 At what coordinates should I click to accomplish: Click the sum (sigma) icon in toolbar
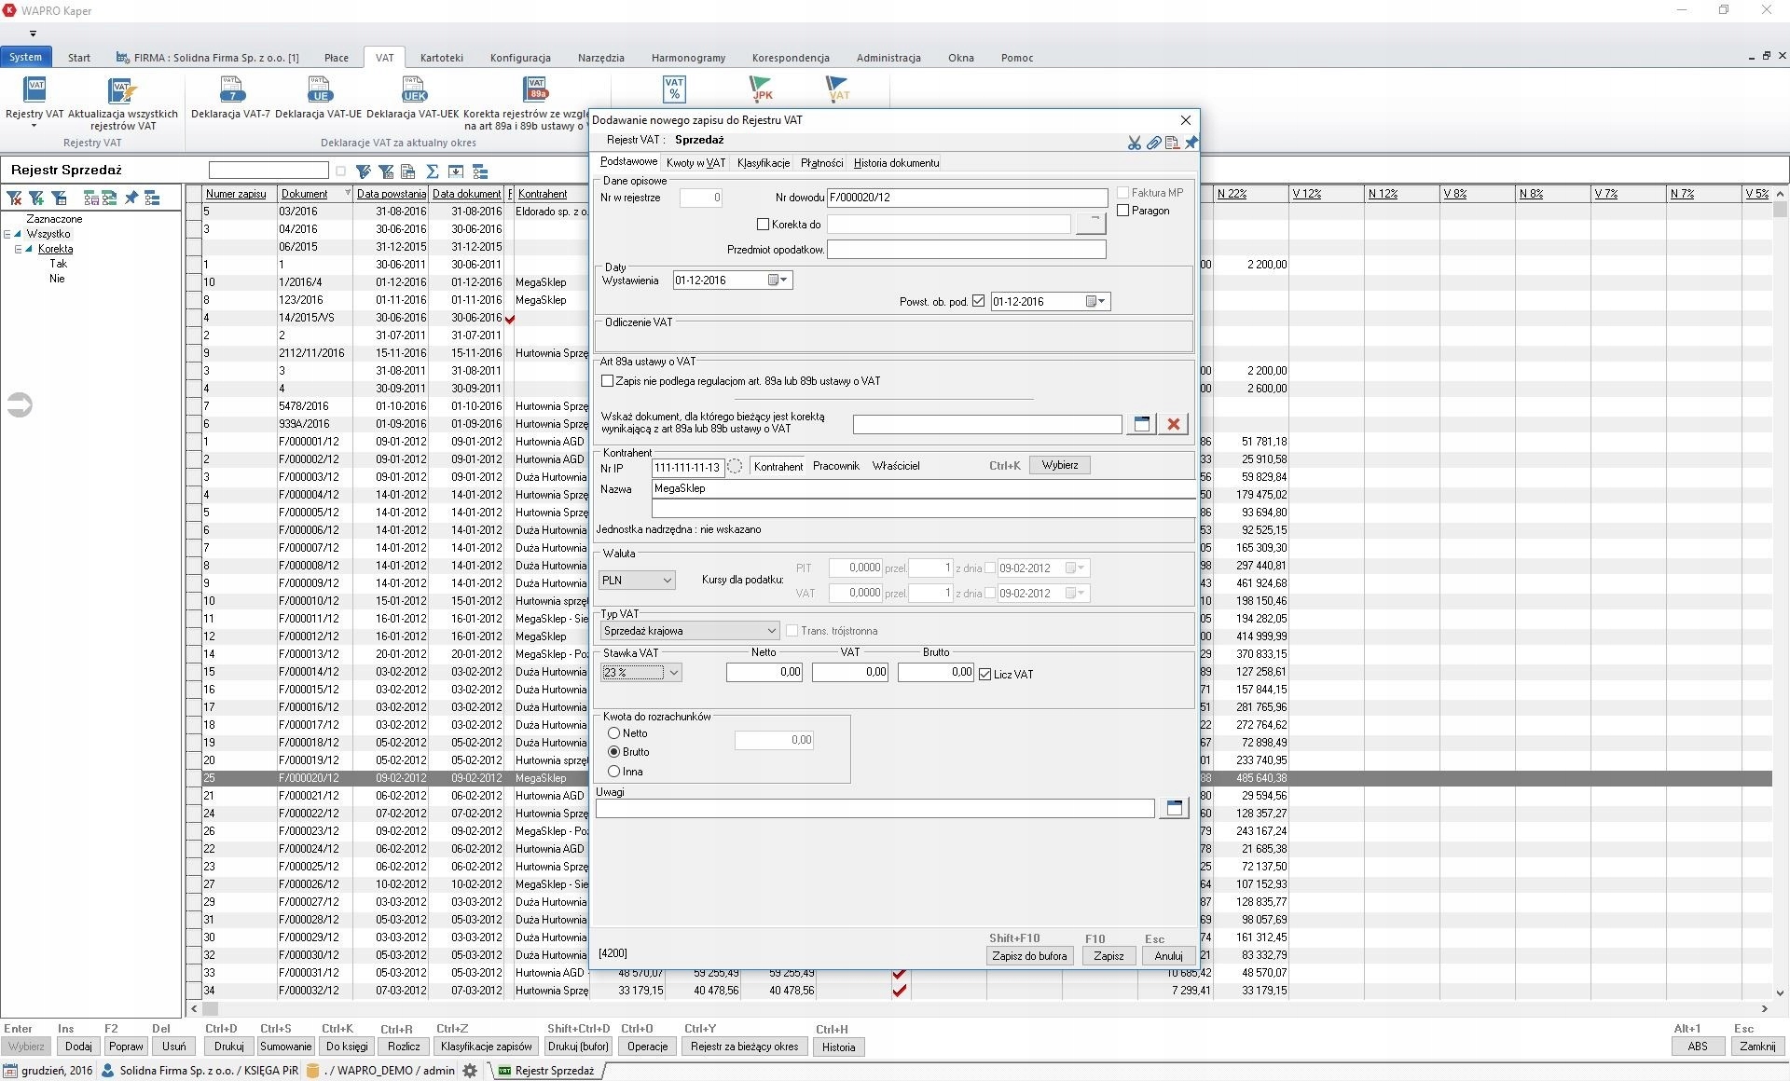click(432, 171)
